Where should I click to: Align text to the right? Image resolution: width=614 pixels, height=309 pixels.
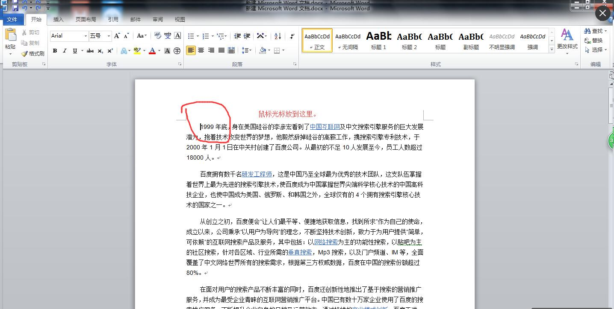coord(211,50)
